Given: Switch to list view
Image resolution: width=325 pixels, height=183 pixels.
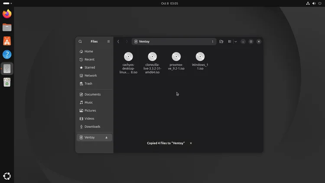Looking at the screenshot, I should pyautogui.click(x=230, y=42).
